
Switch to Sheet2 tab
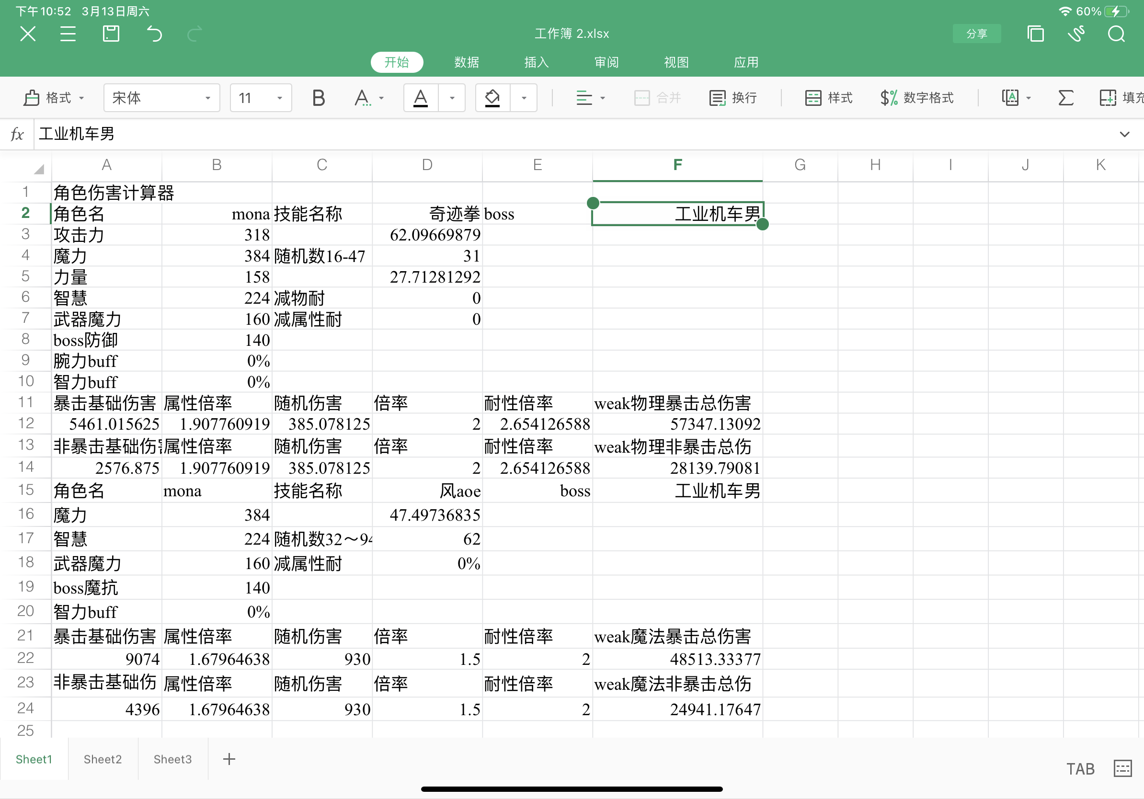coord(103,759)
